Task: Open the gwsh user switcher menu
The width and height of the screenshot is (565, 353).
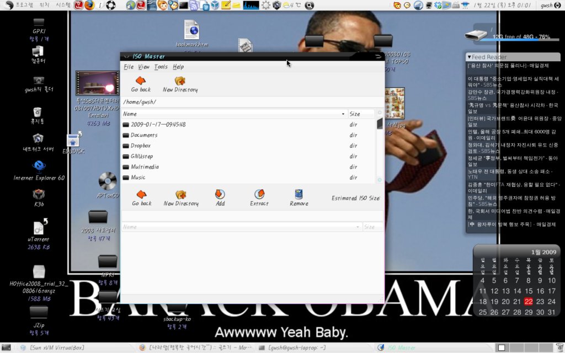Action: pyautogui.click(x=551, y=5)
